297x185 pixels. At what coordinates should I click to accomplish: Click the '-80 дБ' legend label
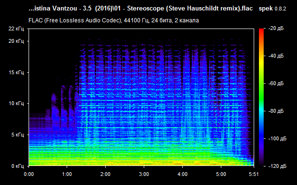pos(276,111)
